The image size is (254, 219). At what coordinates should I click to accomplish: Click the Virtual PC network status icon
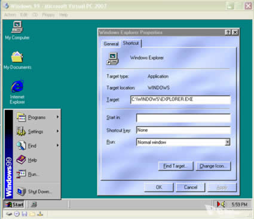40,214
